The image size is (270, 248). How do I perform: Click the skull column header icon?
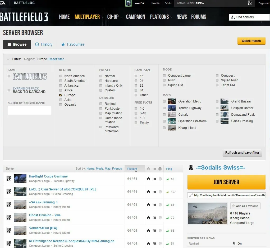point(160,169)
